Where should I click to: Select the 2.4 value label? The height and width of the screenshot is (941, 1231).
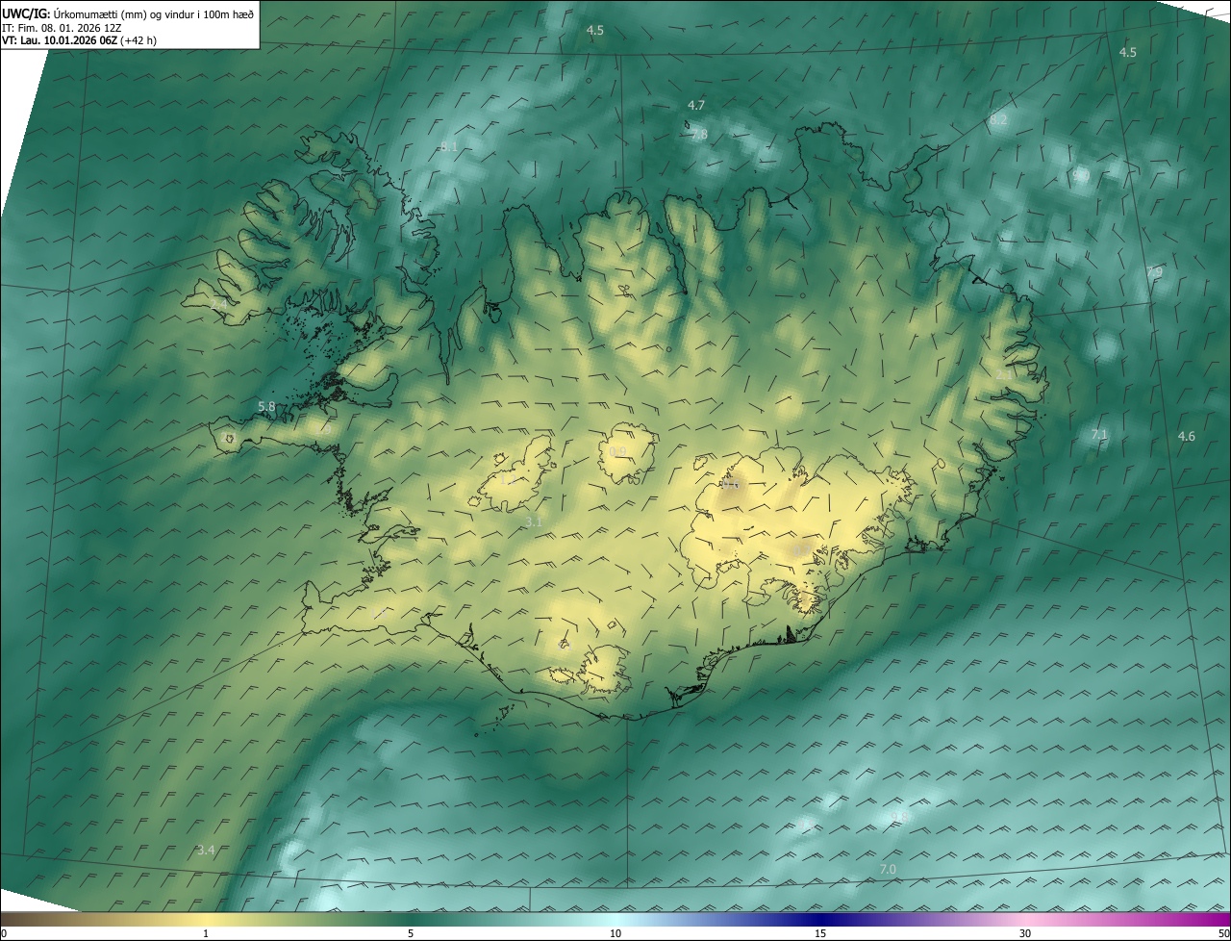218,304
